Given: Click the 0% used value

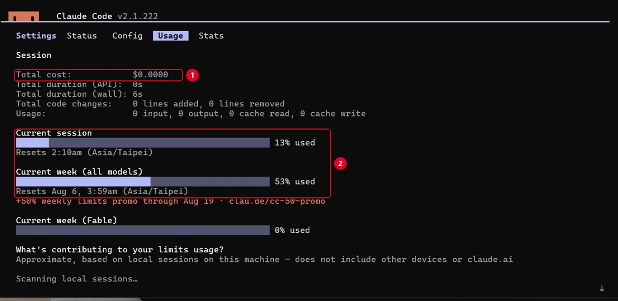Looking at the screenshot, I should point(292,230).
